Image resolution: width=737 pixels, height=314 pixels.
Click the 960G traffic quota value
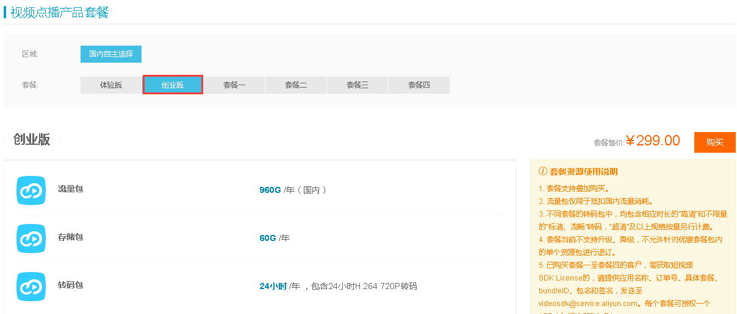tap(270, 190)
